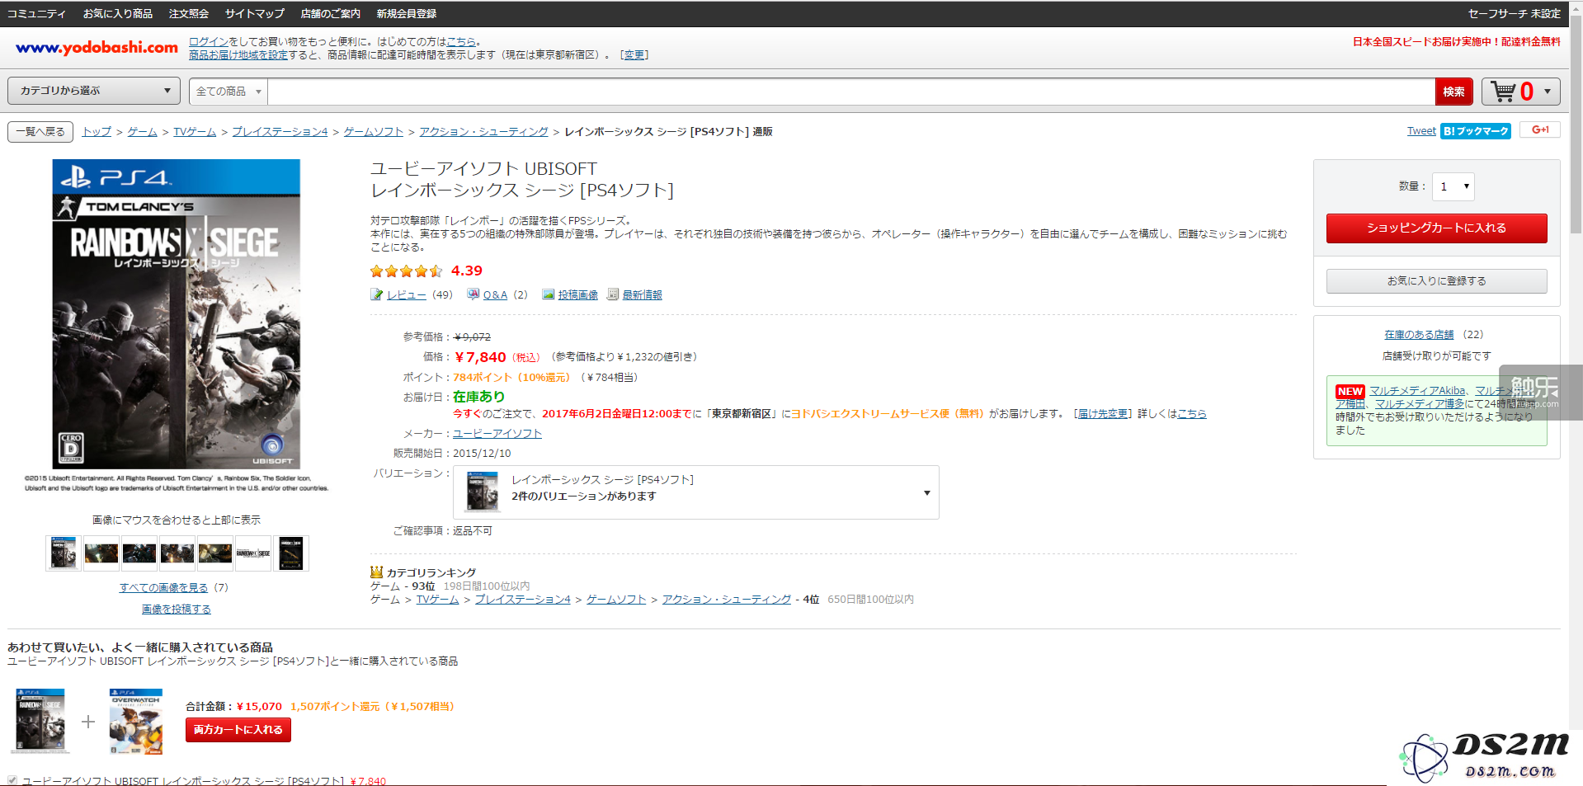The image size is (1583, 786).
Task: Click 商品お届け地域を設定 link
Action: pyautogui.click(x=238, y=54)
